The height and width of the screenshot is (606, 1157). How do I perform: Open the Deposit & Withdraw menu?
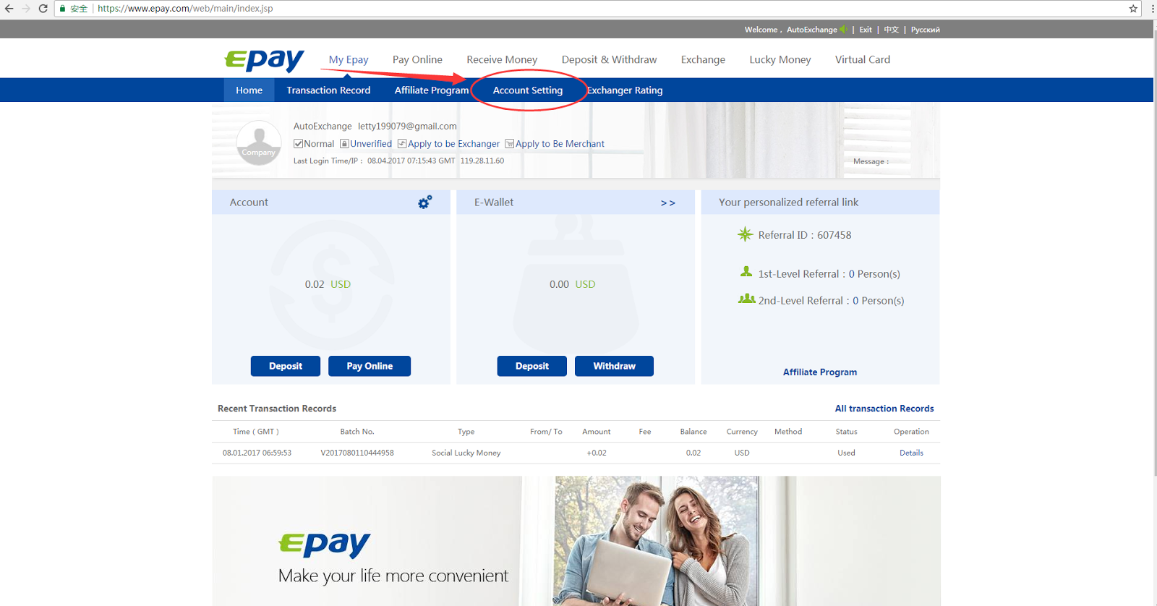pos(609,59)
